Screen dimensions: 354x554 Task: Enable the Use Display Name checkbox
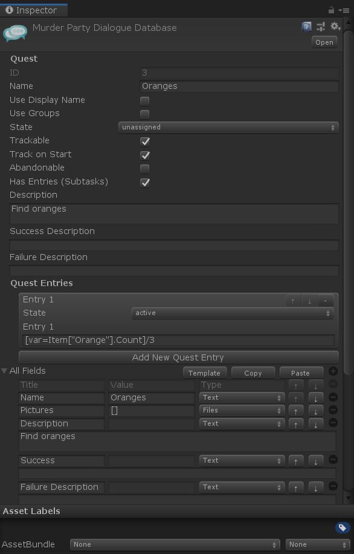tap(145, 100)
